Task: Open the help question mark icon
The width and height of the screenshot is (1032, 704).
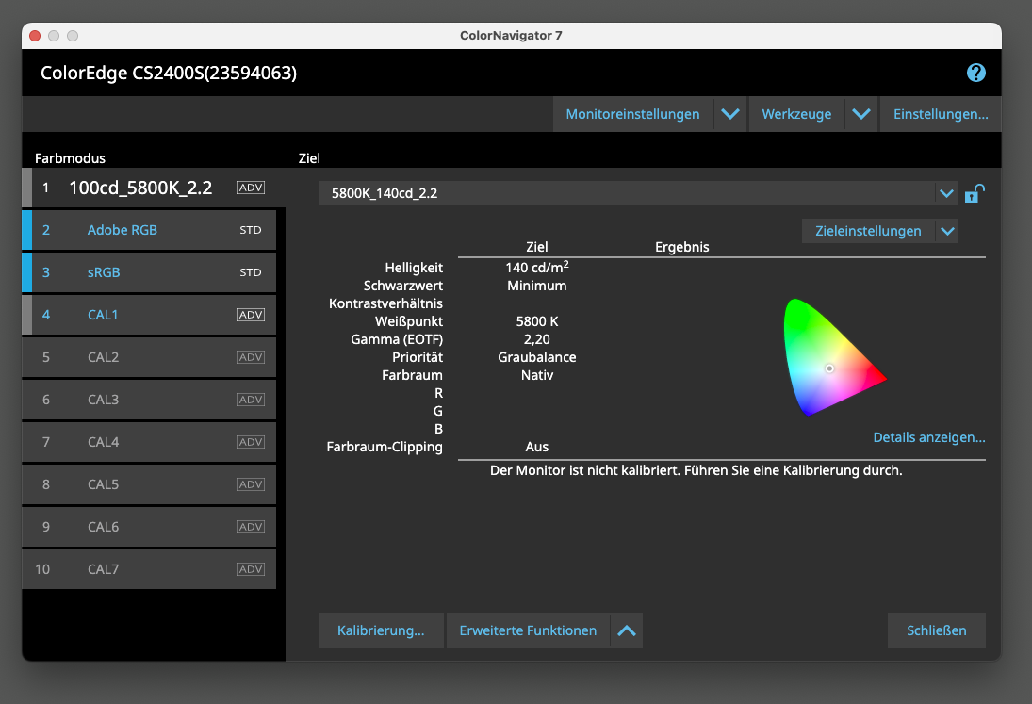Action: click(975, 74)
